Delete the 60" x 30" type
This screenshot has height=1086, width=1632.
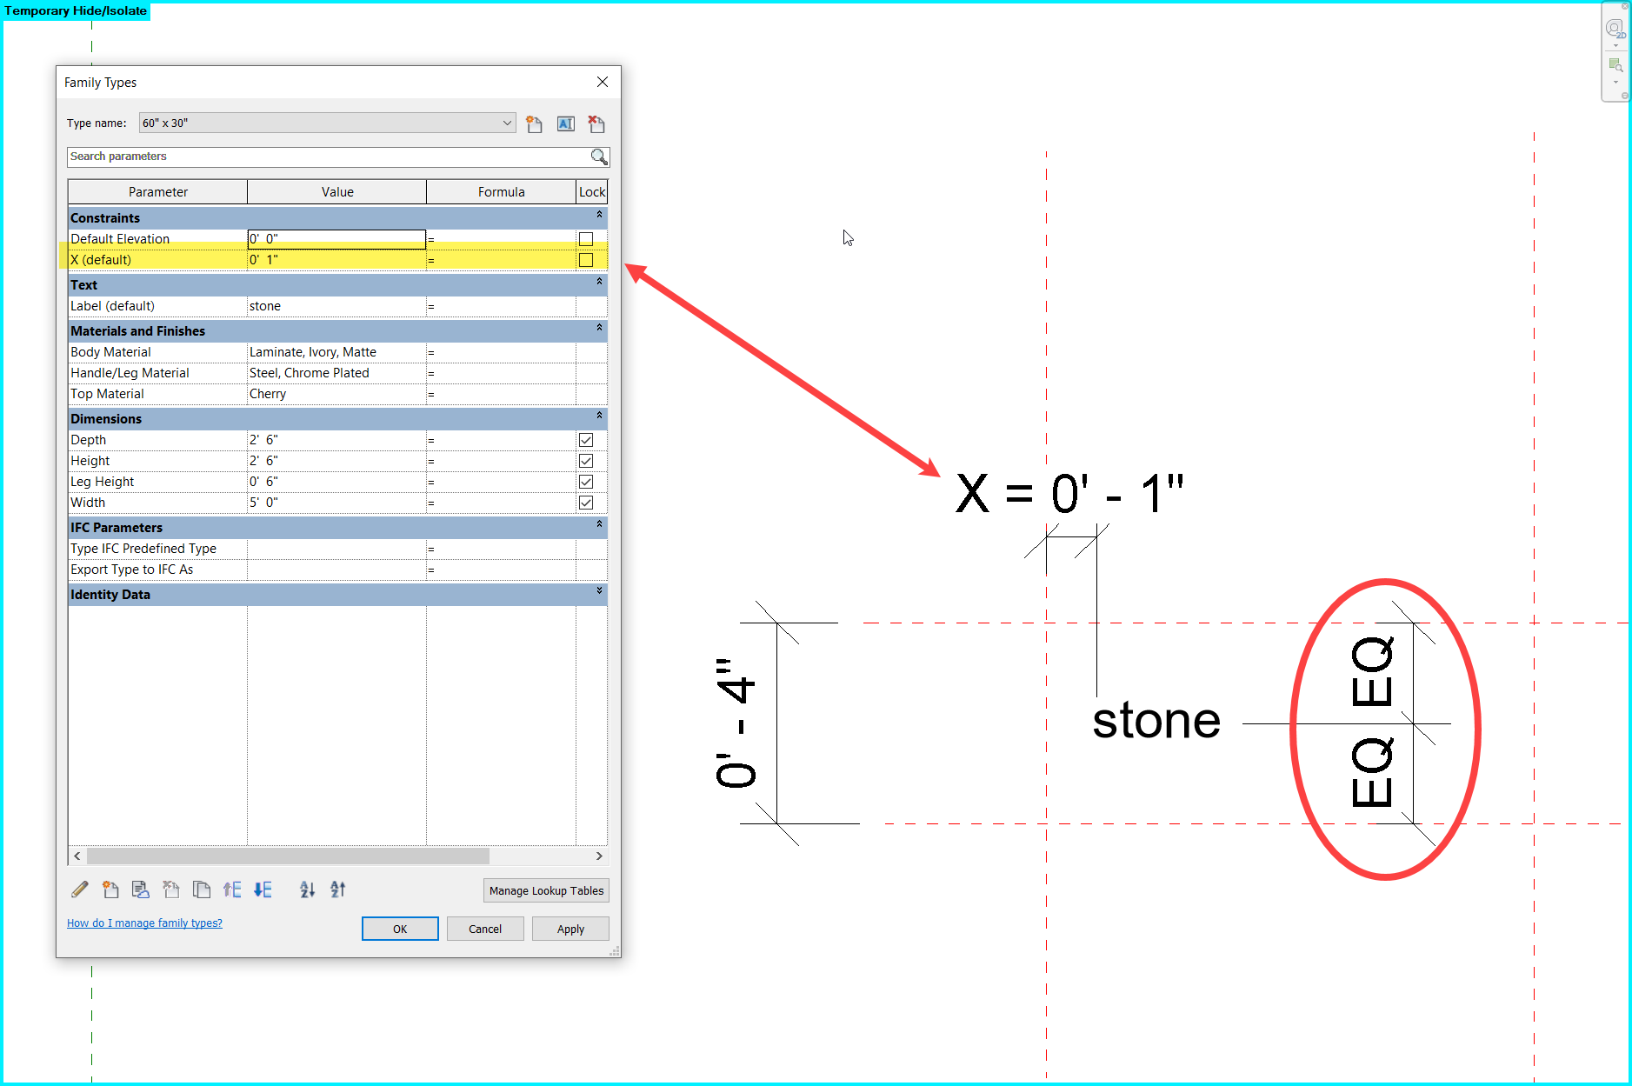tap(596, 123)
